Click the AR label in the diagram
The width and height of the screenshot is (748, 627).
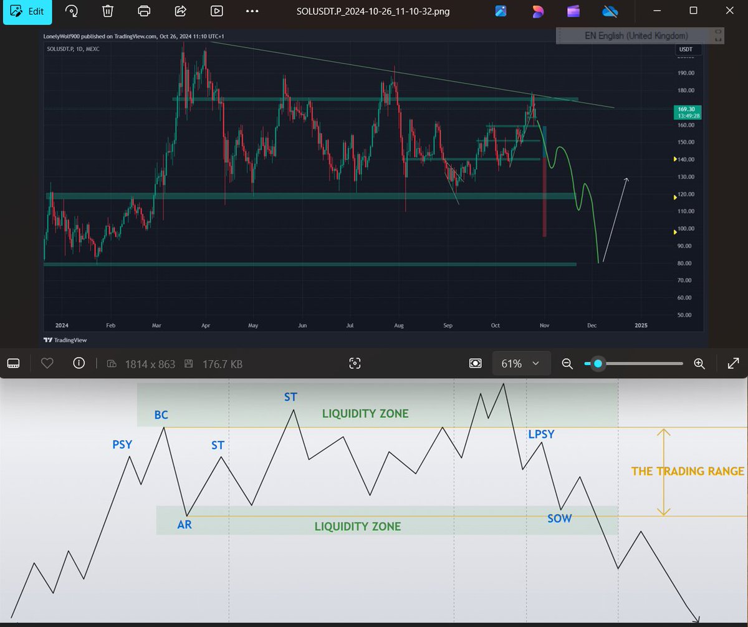point(185,525)
